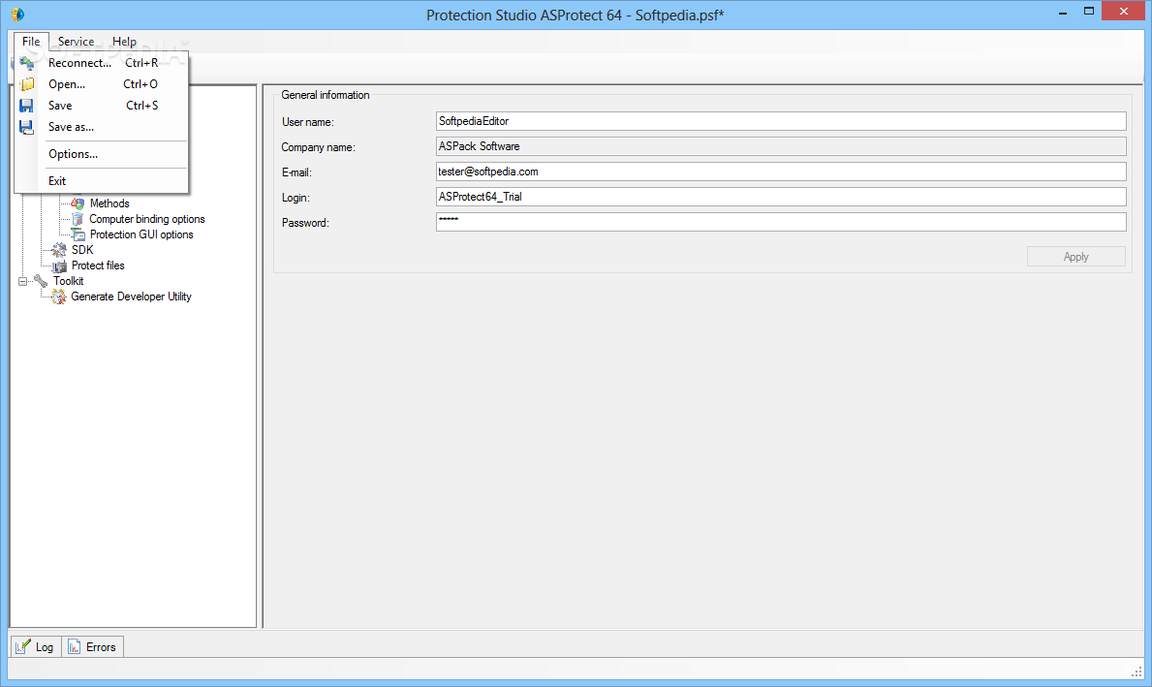Click the Methods colored shapes icon
This screenshot has height=687, width=1152.
tap(78, 203)
